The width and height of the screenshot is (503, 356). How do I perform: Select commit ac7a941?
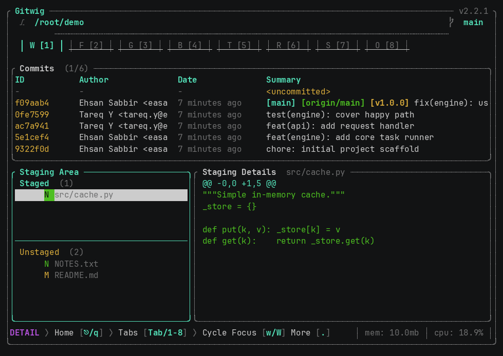tap(252, 126)
